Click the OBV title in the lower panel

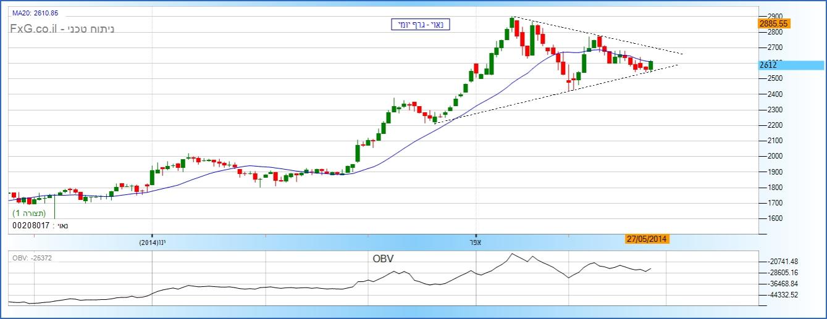click(x=383, y=258)
